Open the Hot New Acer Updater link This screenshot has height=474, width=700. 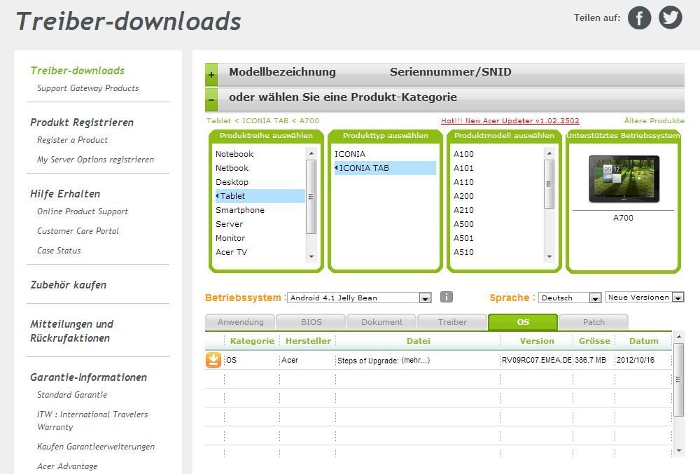[x=510, y=120]
